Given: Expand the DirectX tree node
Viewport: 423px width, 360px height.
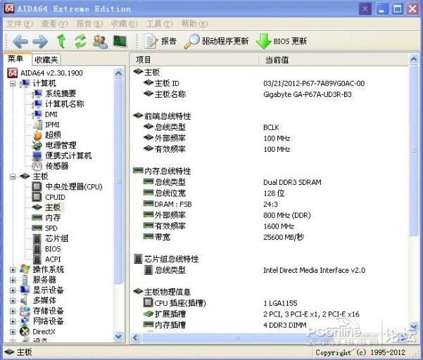Looking at the screenshot, I should coord(13,332).
